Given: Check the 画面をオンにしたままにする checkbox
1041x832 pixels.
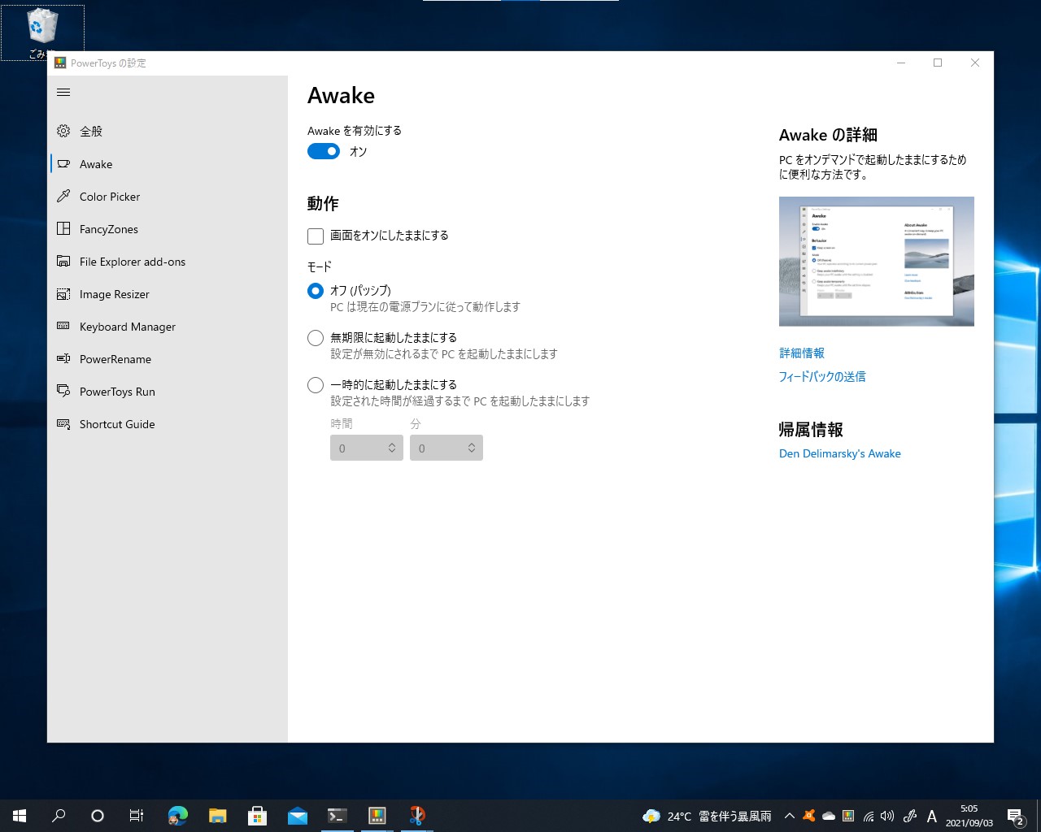Looking at the screenshot, I should point(316,236).
